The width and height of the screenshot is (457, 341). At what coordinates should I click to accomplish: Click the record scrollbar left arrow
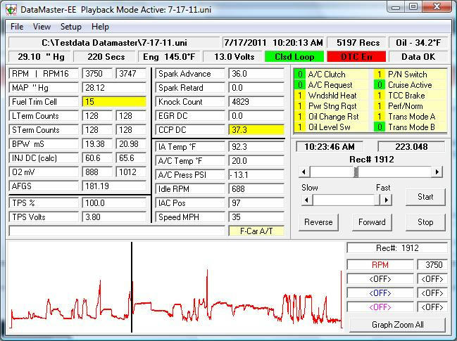click(x=305, y=172)
